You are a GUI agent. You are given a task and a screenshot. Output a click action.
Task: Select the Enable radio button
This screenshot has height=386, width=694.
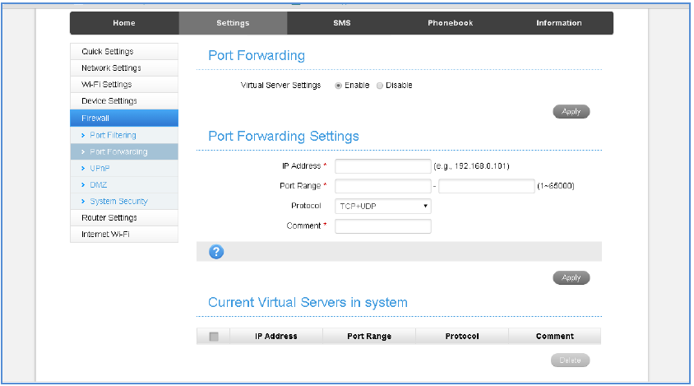point(339,86)
